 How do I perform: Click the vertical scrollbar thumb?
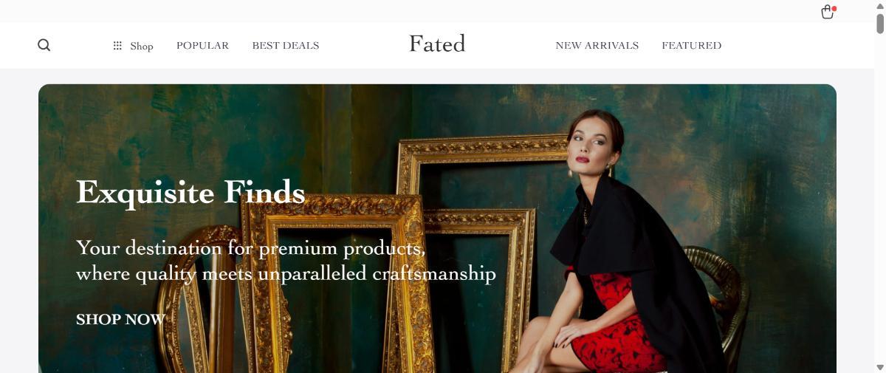coord(880,22)
